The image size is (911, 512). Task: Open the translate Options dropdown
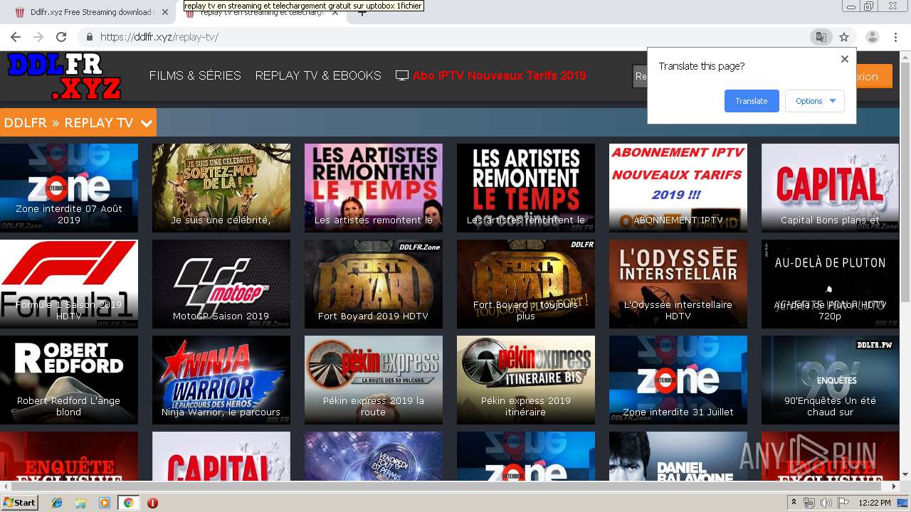(x=815, y=101)
